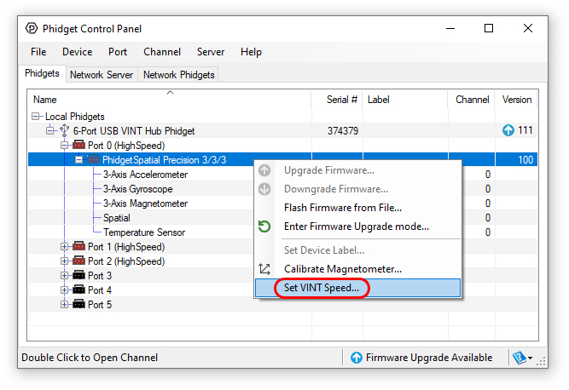Viewport: 569px width, 390px height.
Task: Collapse the Local Phidgets tree node
Action: pos(36,117)
